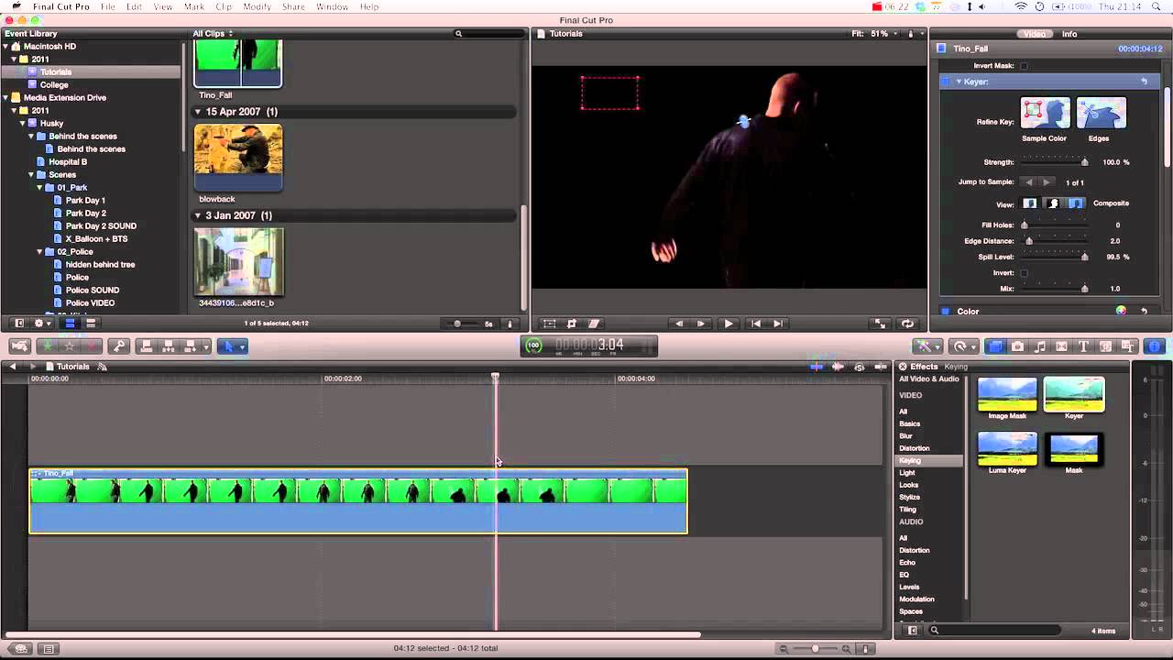Open the Titles browser T icon
The height and width of the screenshot is (660, 1173).
click(x=1084, y=346)
